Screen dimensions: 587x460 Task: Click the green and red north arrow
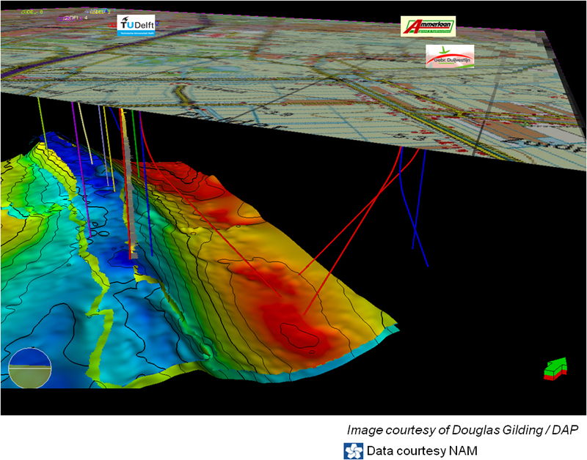[x=557, y=368]
